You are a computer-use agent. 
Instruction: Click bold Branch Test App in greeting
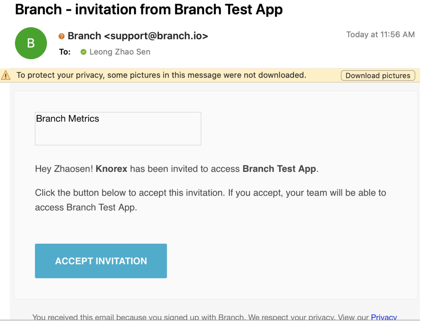279,169
